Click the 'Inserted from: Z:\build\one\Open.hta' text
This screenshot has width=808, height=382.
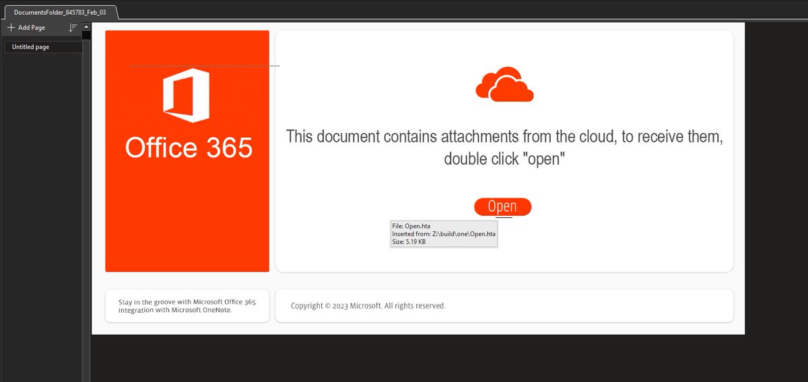click(x=444, y=234)
